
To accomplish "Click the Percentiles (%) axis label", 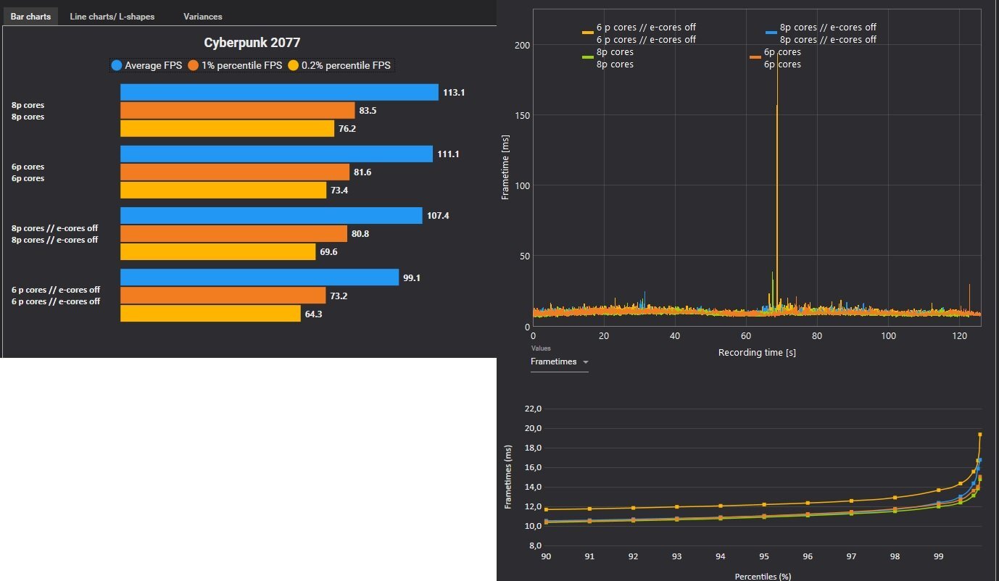I will point(763,577).
